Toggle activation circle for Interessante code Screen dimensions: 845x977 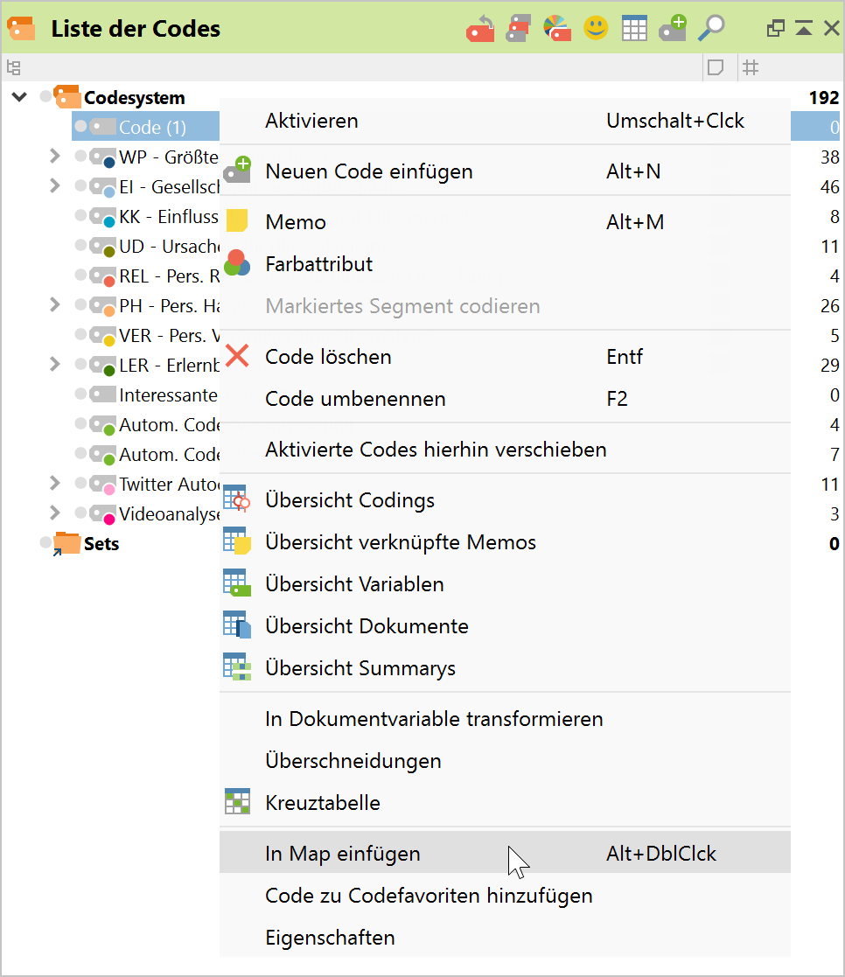tap(80, 394)
